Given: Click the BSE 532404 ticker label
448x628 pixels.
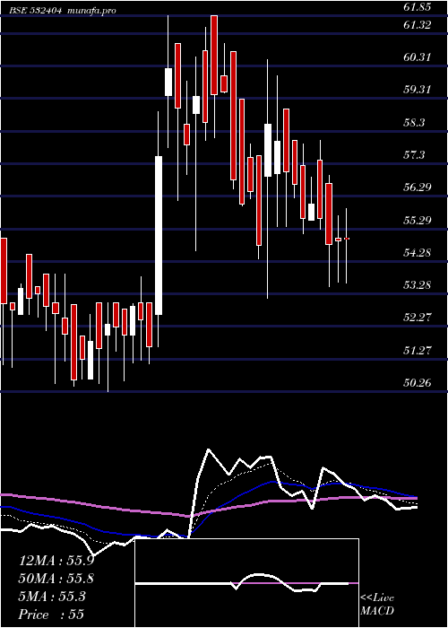Looking at the screenshot, I should click(x=35, y=11).
